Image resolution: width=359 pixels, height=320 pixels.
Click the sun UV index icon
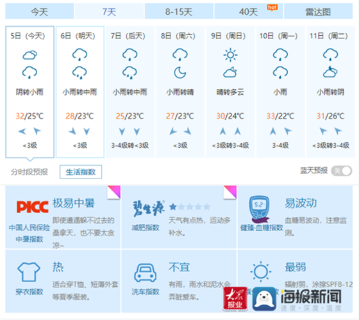261,272
